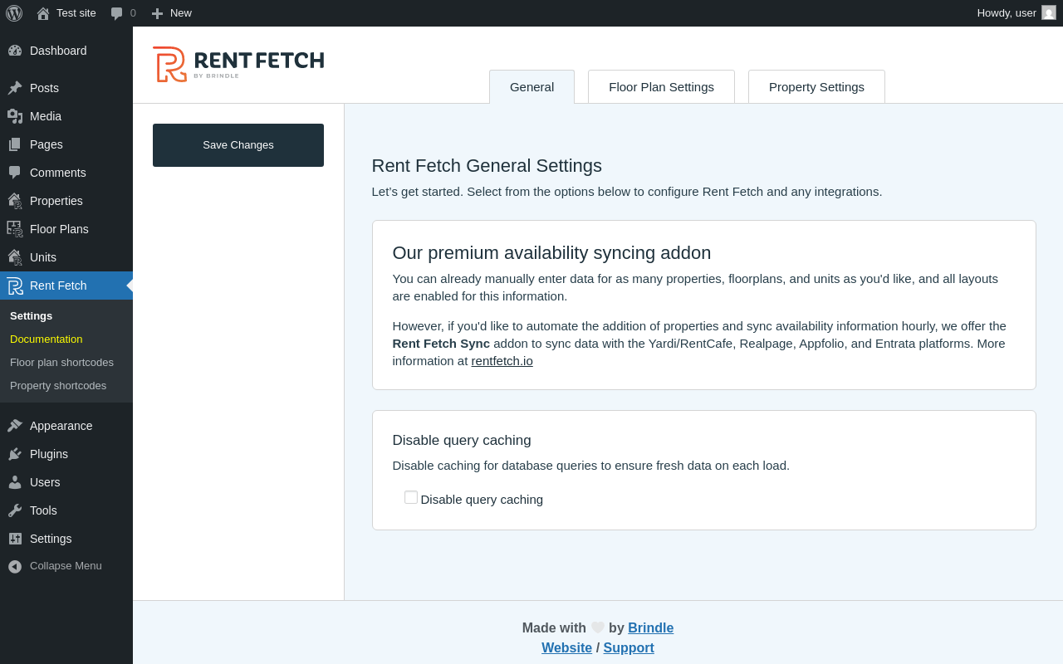Viewport: 1063px width, 664px height.
Task: Click the Tools wrench icon
Action: click(x=15, y=510)
